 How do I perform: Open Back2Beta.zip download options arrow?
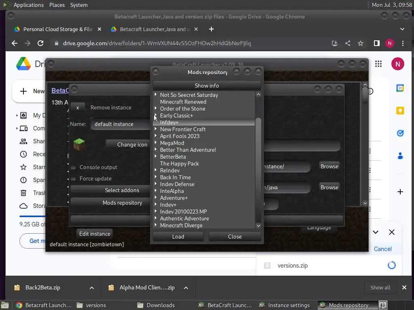click(92, 288)
